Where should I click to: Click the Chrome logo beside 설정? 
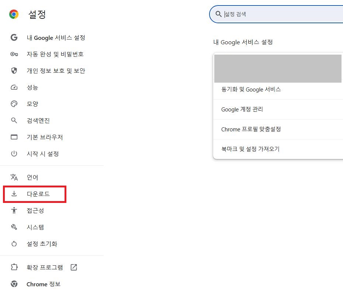click(x=14, y=14)
